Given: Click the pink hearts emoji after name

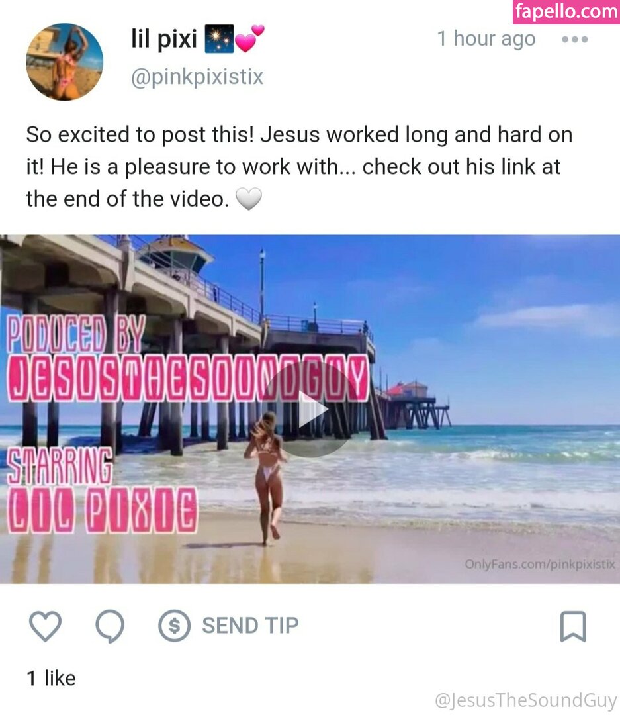Looking at the screenshot, I should pyautogui.click(x=249, y=38).
